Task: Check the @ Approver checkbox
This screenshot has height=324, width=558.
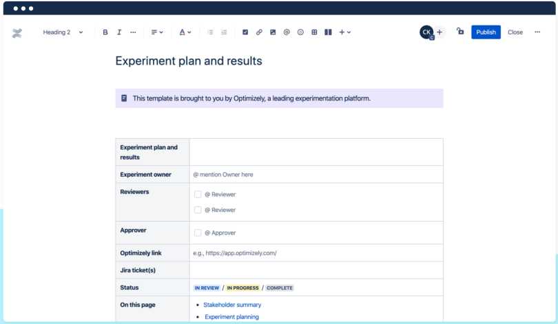Action: pos(198,233)
